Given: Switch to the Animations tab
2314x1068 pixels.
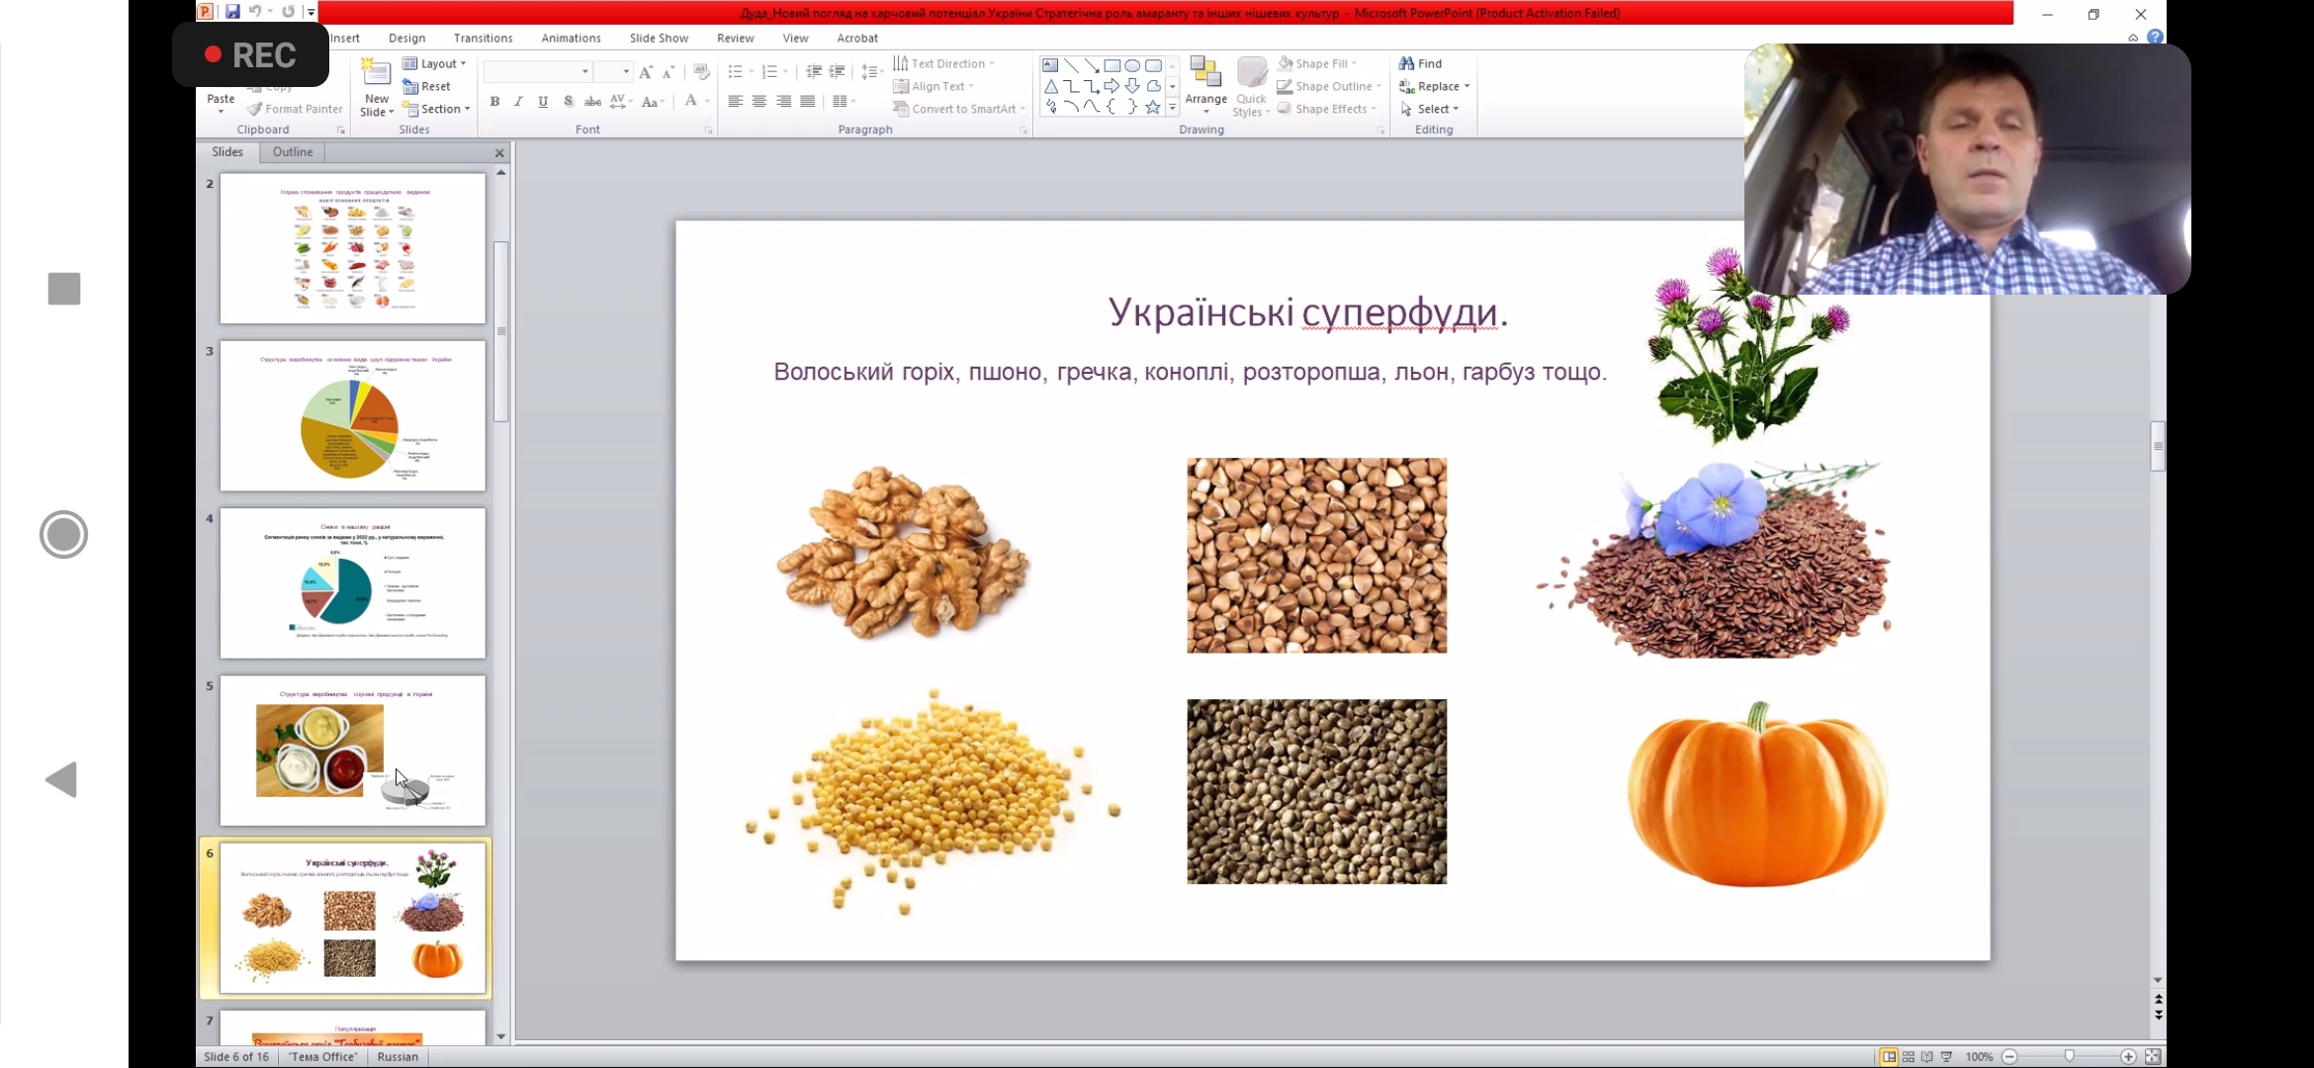Looking at the screenshot, I should point(572,39).
